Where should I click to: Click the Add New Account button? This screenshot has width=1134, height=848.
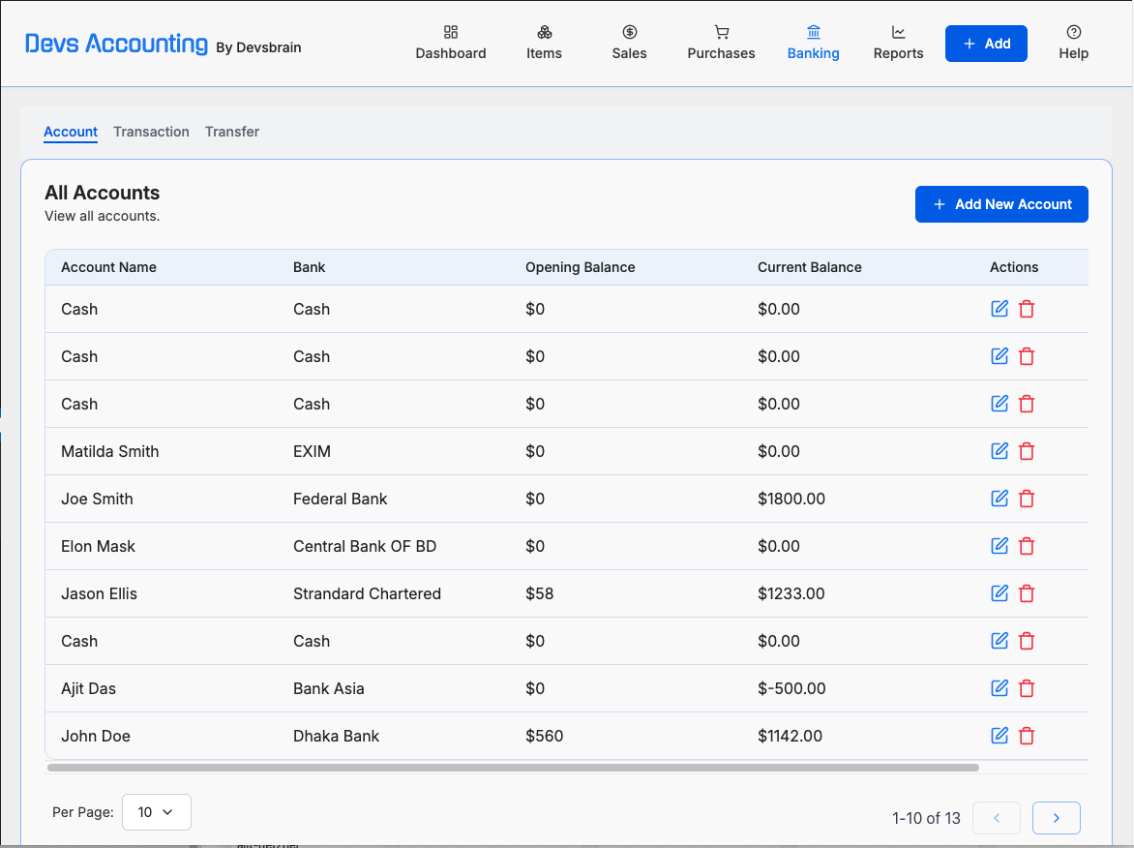[1001, 204]
